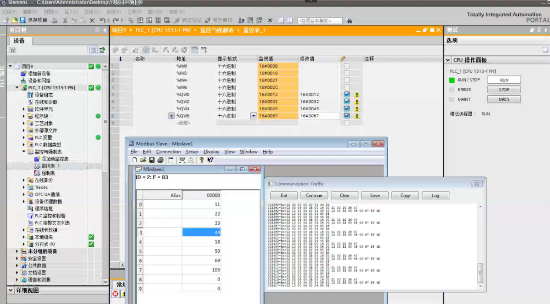
Task: Expand the 安全设置 tree node
Action: [17, 258]
